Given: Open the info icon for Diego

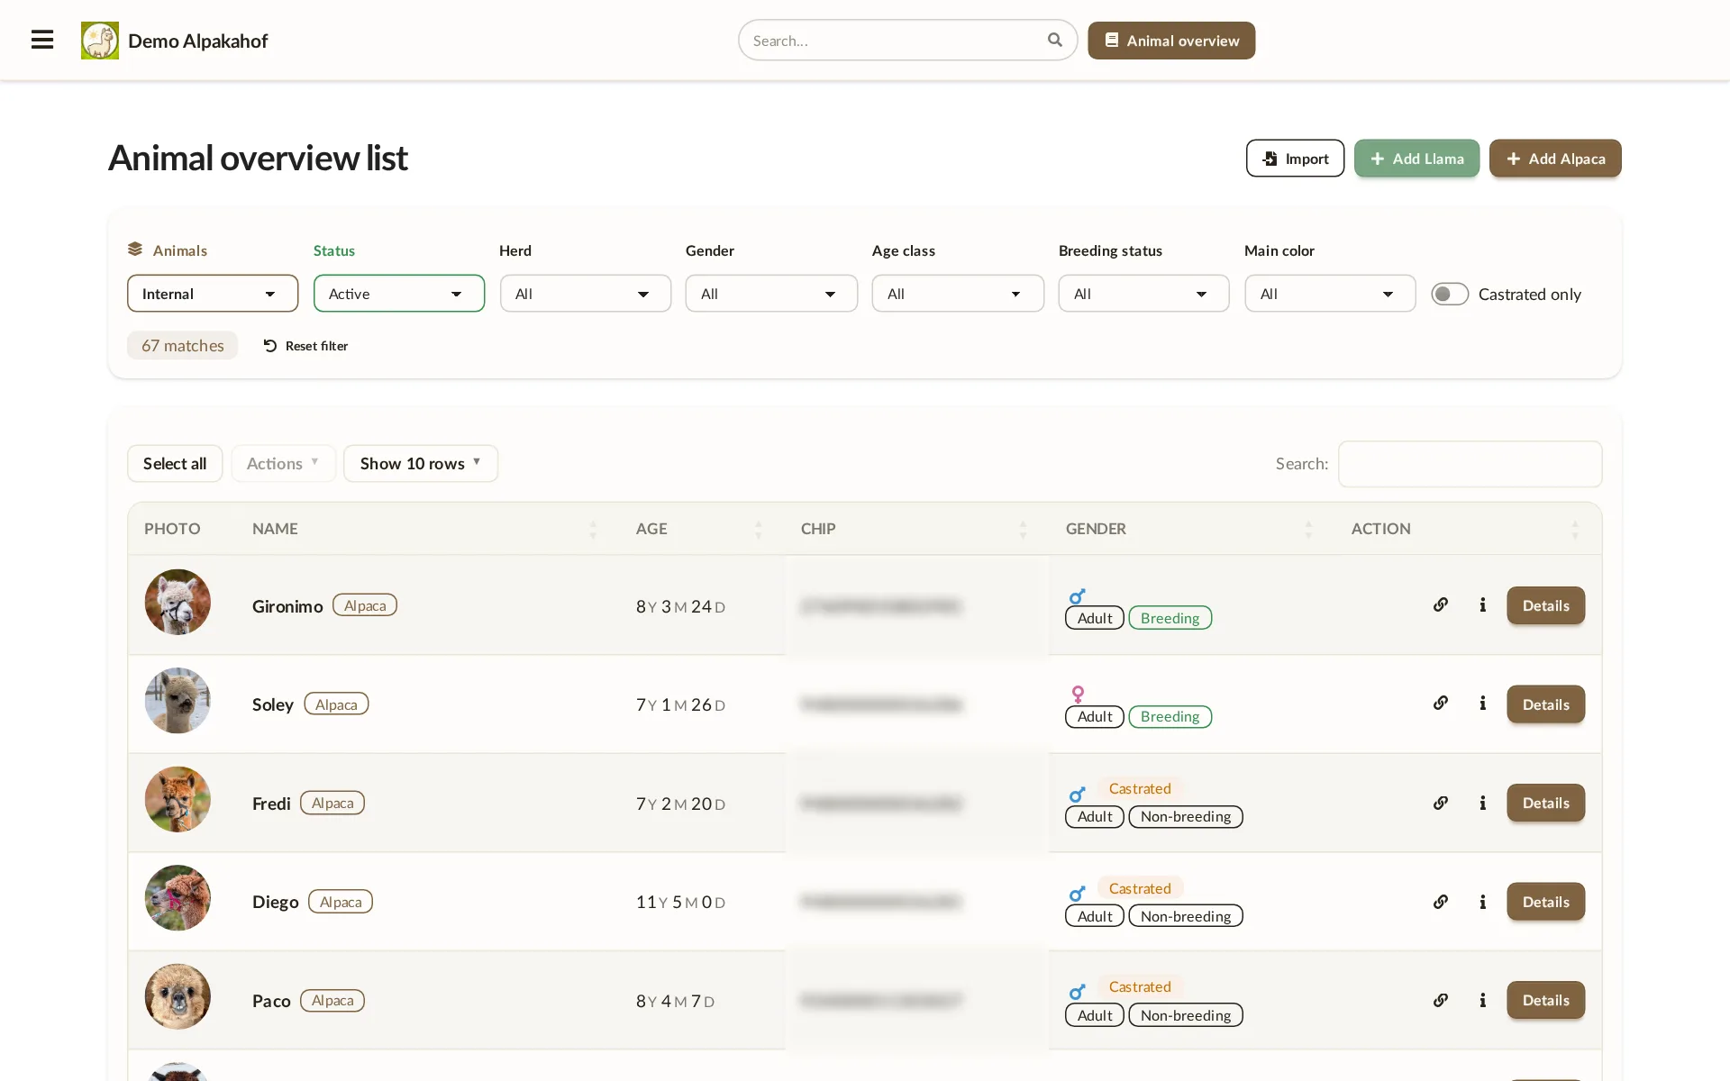Looking at the screenshot, I should [x=1482, y=902].
